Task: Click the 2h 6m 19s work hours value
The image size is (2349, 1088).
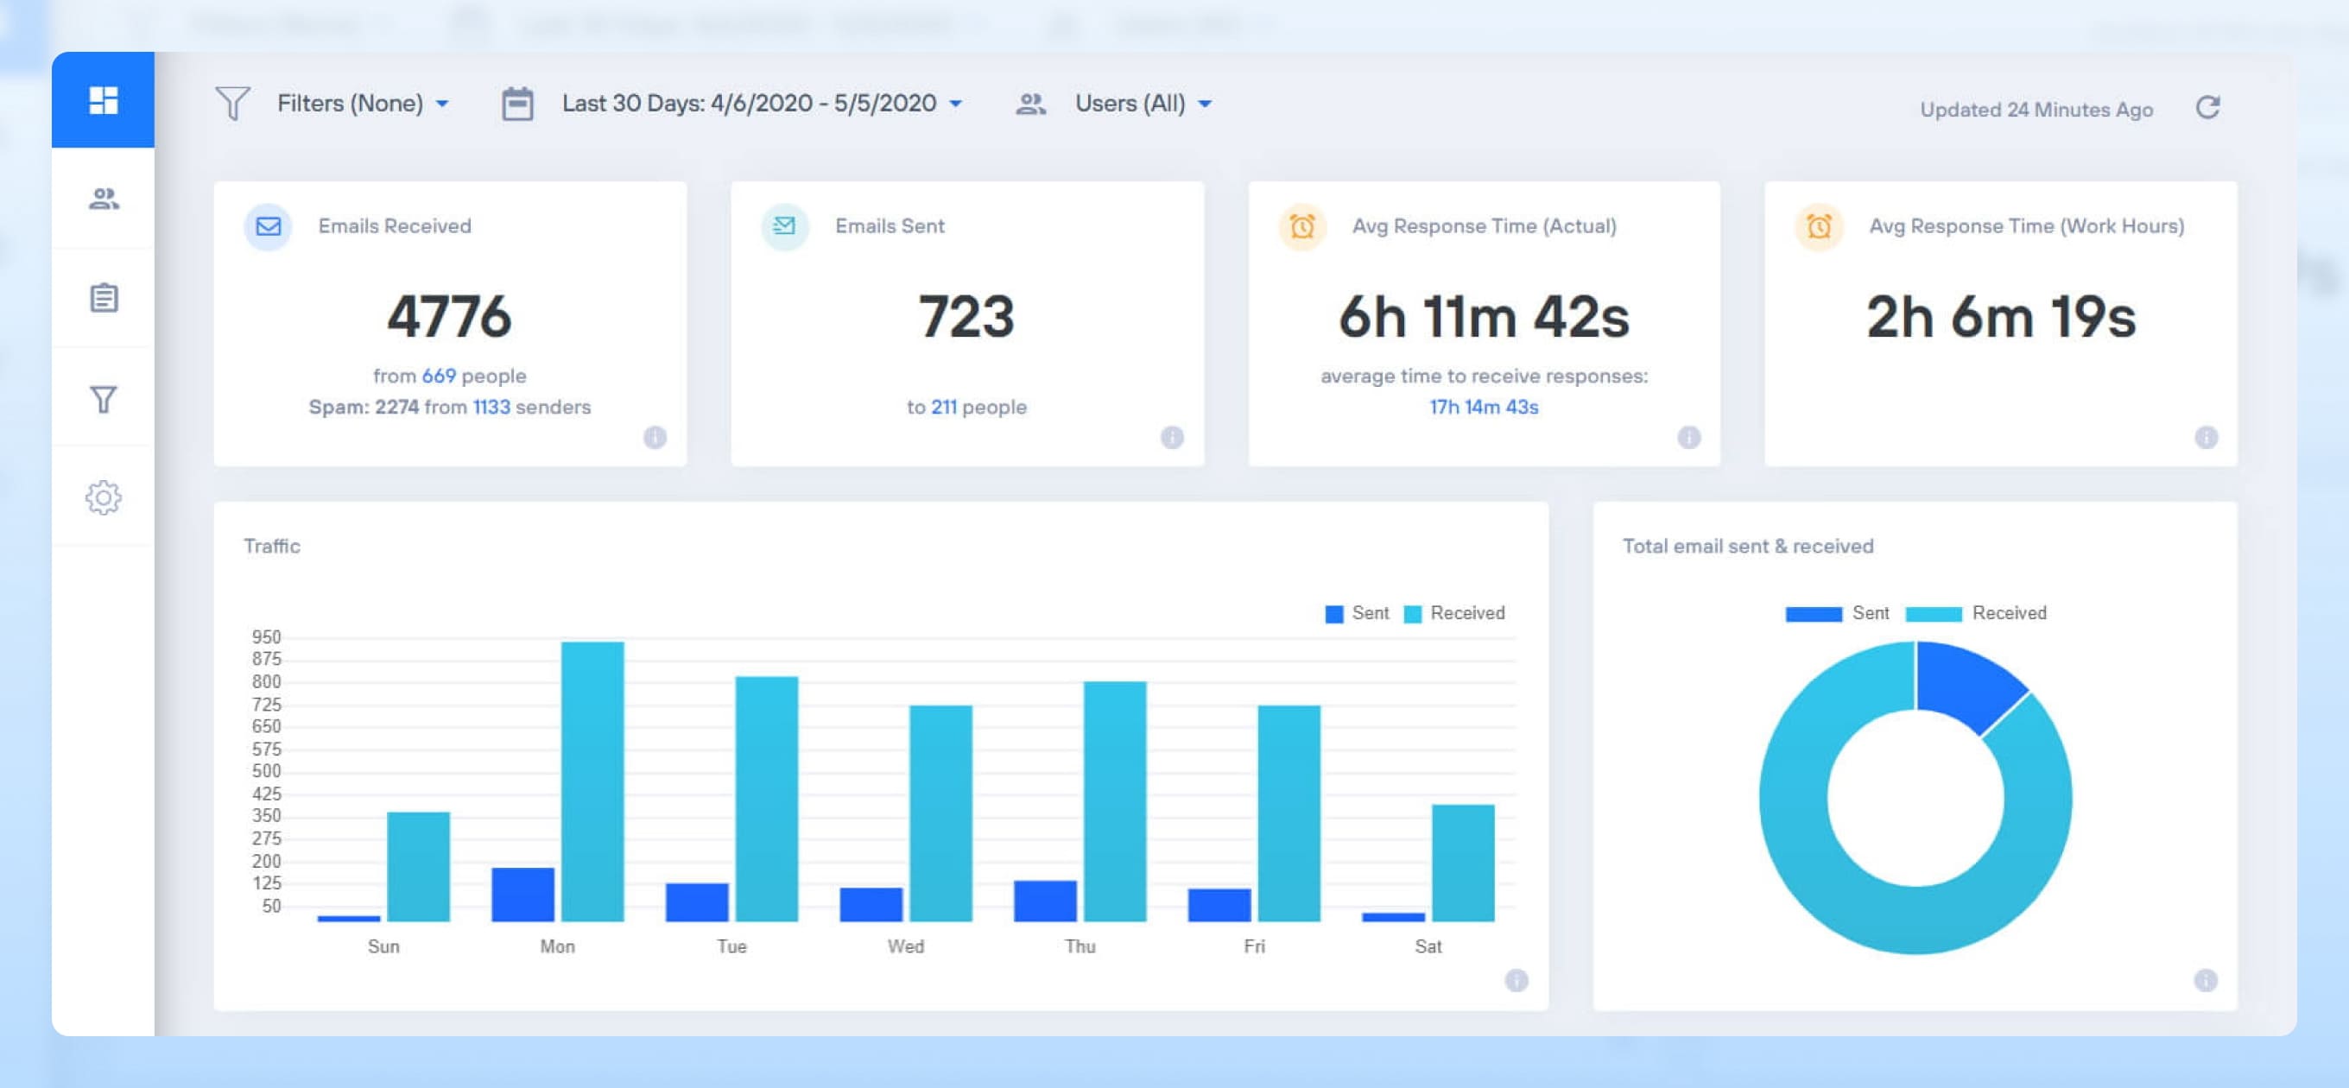Action: (x=2001, y=316)
